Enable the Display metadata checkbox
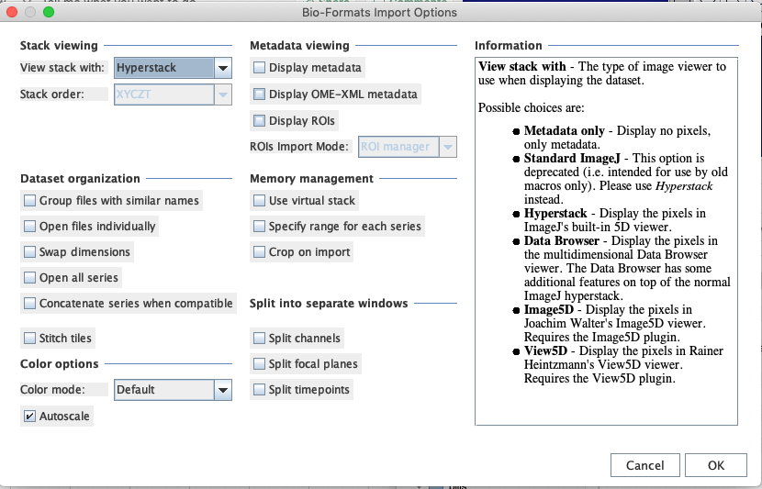This screenshot has width=762, height=489. [x=260, y=68]
